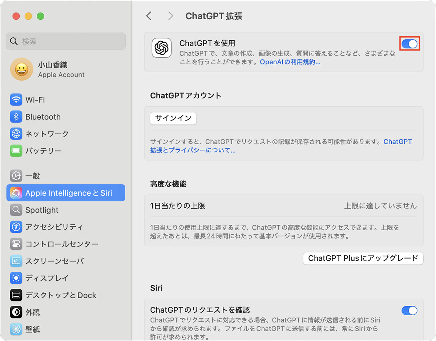The height and width of the screenshot is (341, 436).
Task: Click the search magnifier icon
Action: pyautogui.click(x=14, y=41)
